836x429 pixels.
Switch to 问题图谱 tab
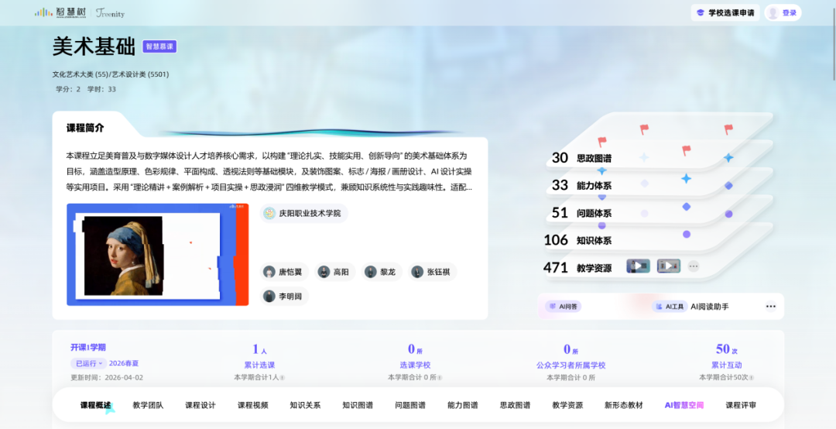pos(410,406)
